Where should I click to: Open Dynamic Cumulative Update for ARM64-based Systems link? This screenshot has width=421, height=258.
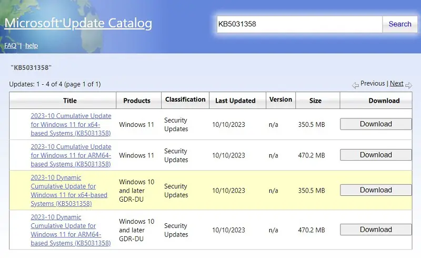(71, 230)
